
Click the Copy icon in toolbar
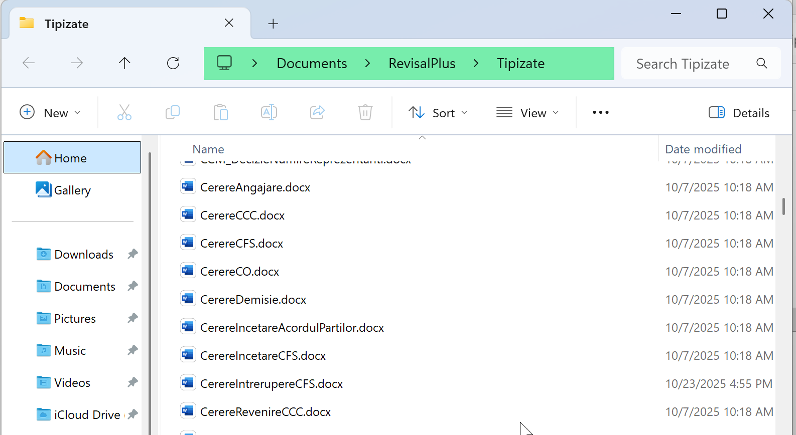pyautogui.click(x=172, y=113)
